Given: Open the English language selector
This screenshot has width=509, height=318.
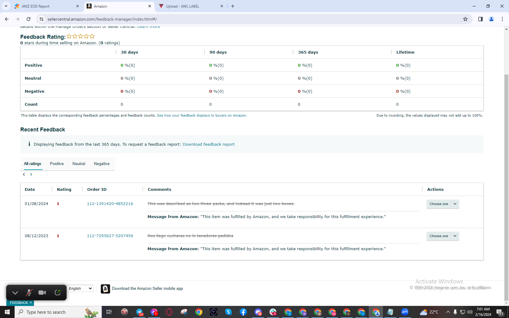Looking at the screenshot, I should [x=80, y=289].
